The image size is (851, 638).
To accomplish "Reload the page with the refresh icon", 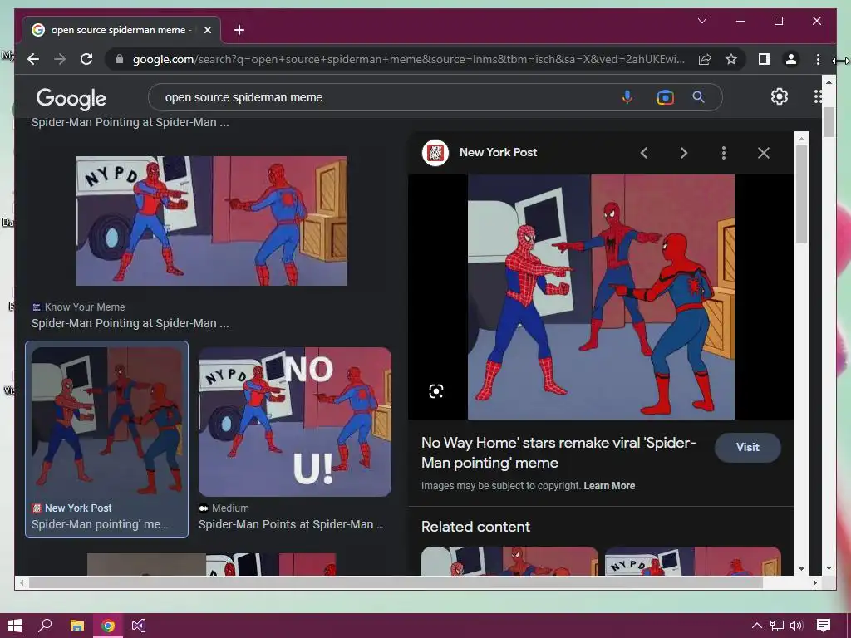I will tap(86, 59).
